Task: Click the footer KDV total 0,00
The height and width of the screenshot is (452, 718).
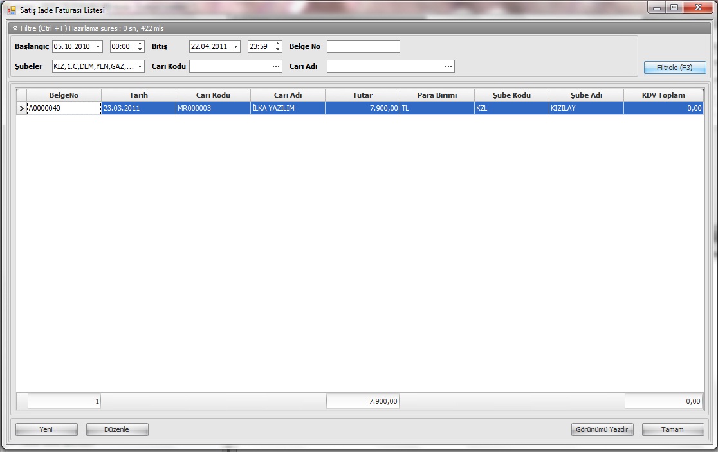Action: click(664, 401)
